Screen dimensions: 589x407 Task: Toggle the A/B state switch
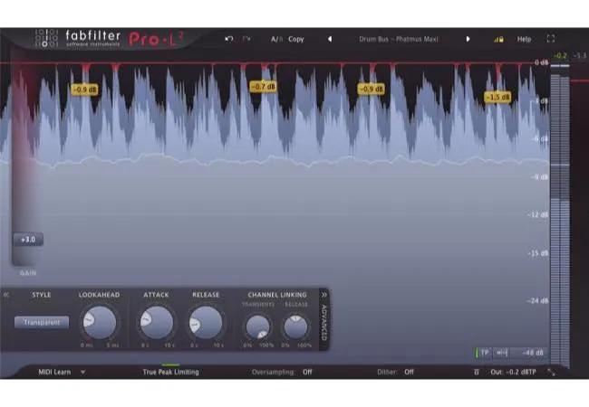click(275, 39)
